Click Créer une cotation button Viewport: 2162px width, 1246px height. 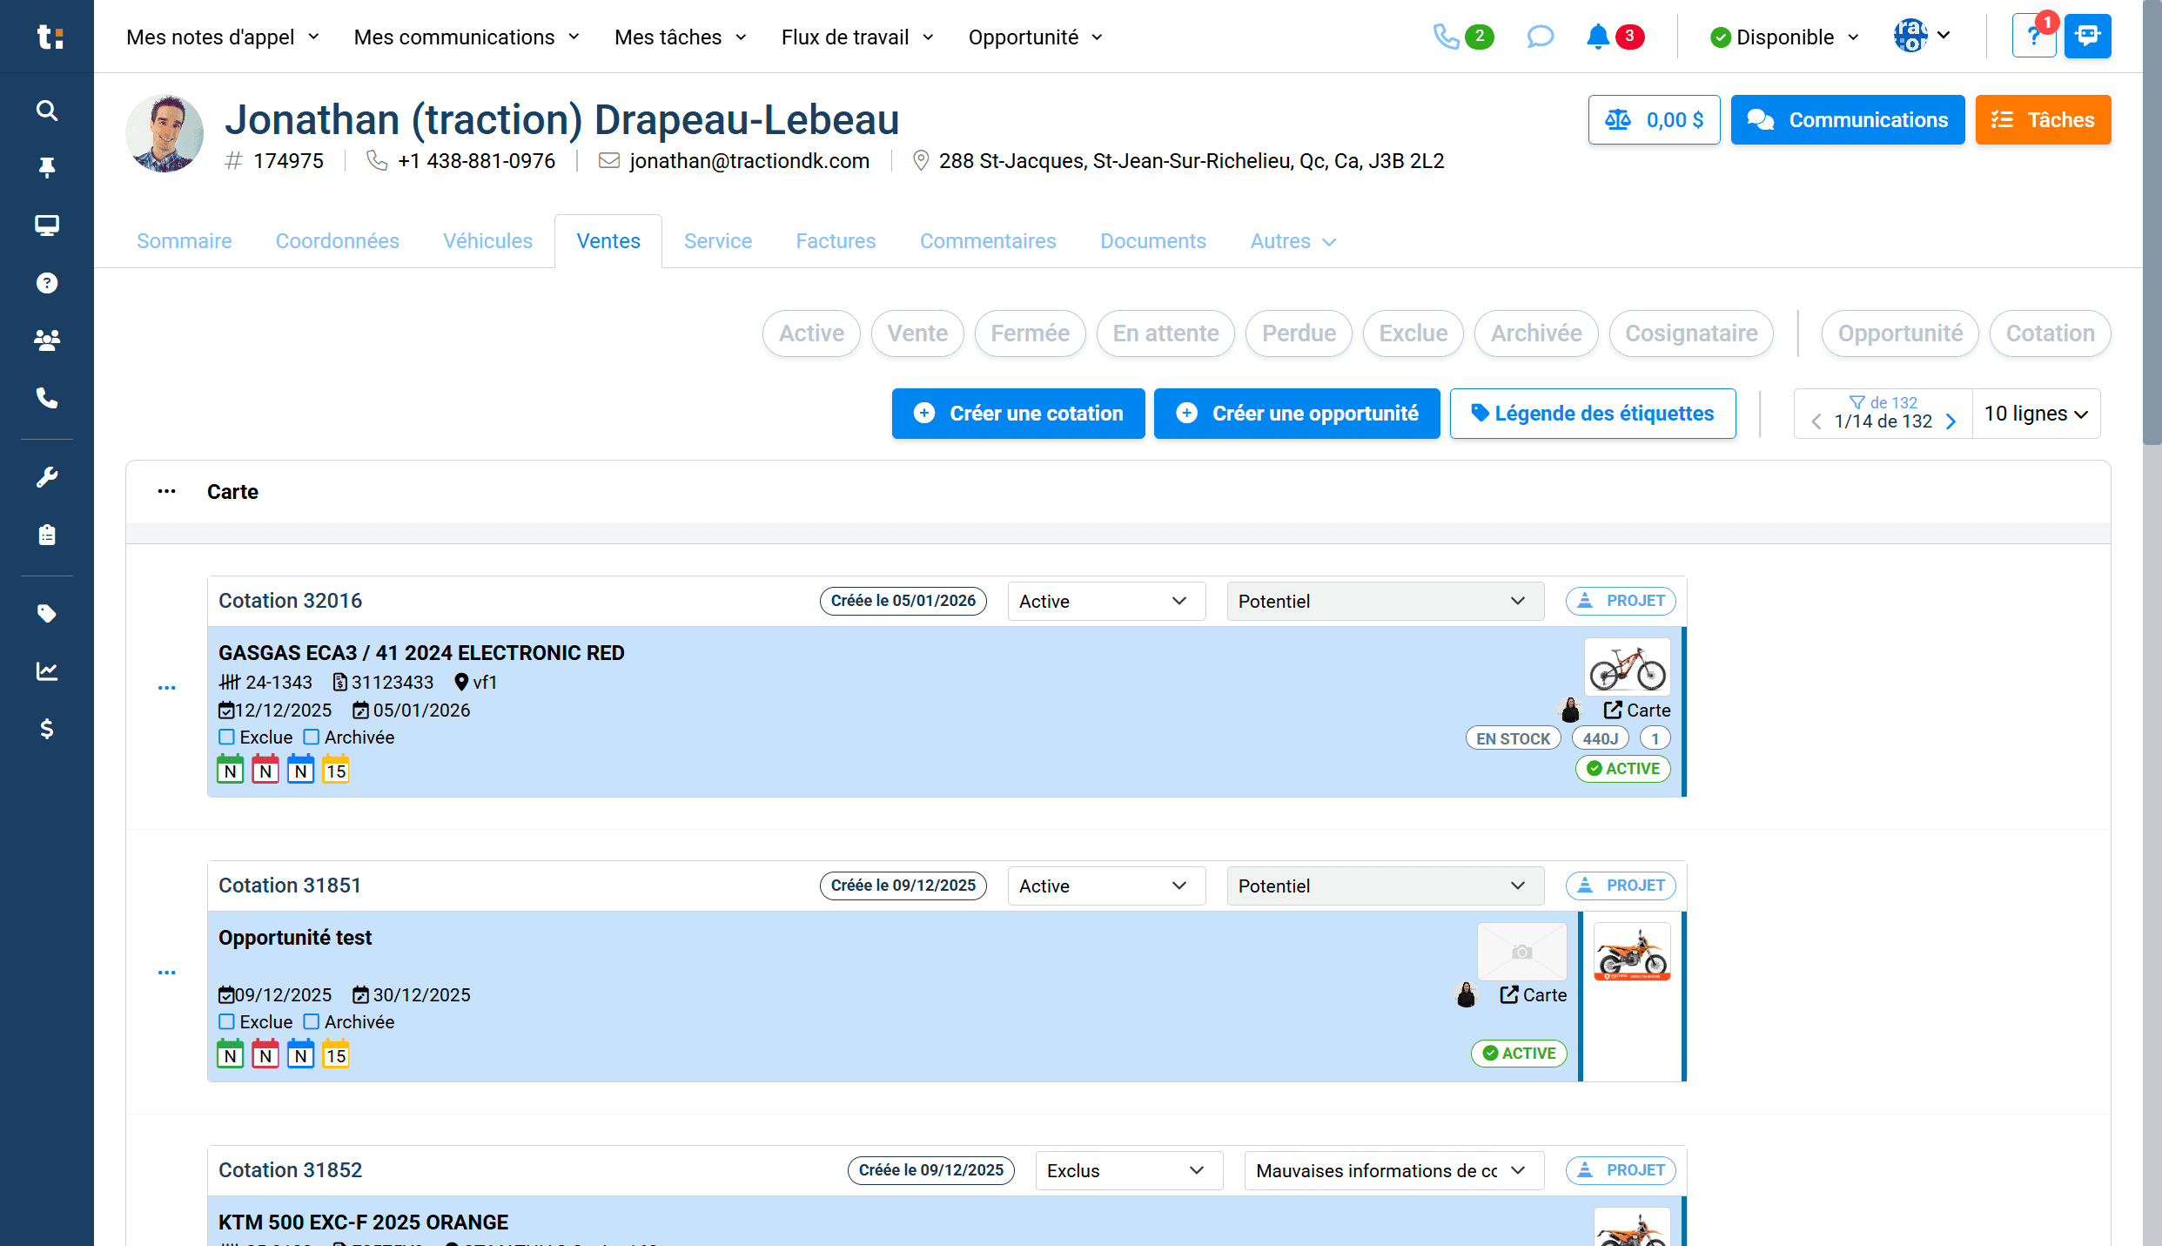1018,414
